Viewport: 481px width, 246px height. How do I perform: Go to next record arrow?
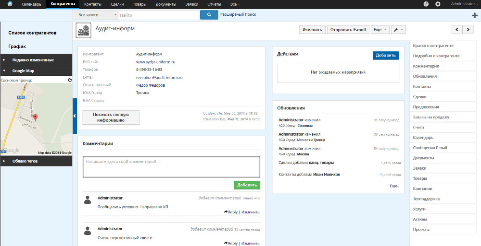[x=468, y=30]
